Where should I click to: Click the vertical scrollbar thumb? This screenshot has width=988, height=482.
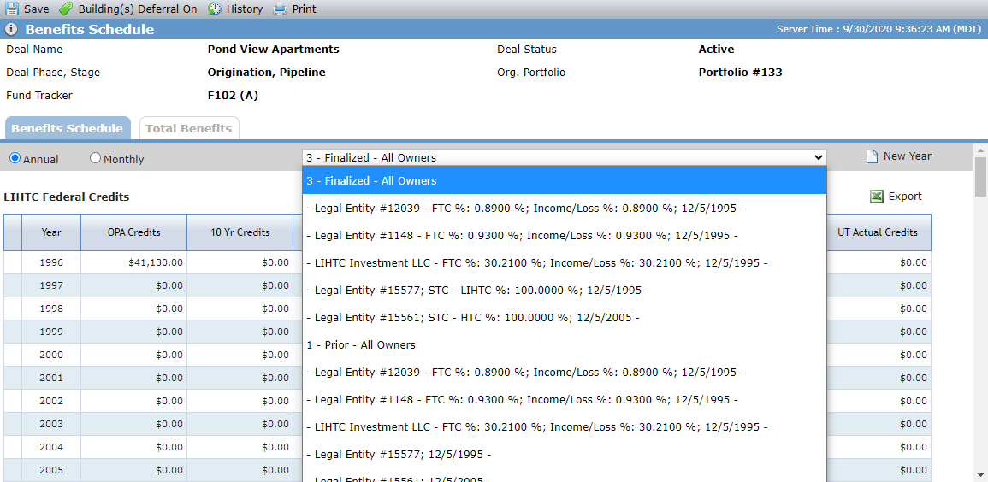pos(980,178)
